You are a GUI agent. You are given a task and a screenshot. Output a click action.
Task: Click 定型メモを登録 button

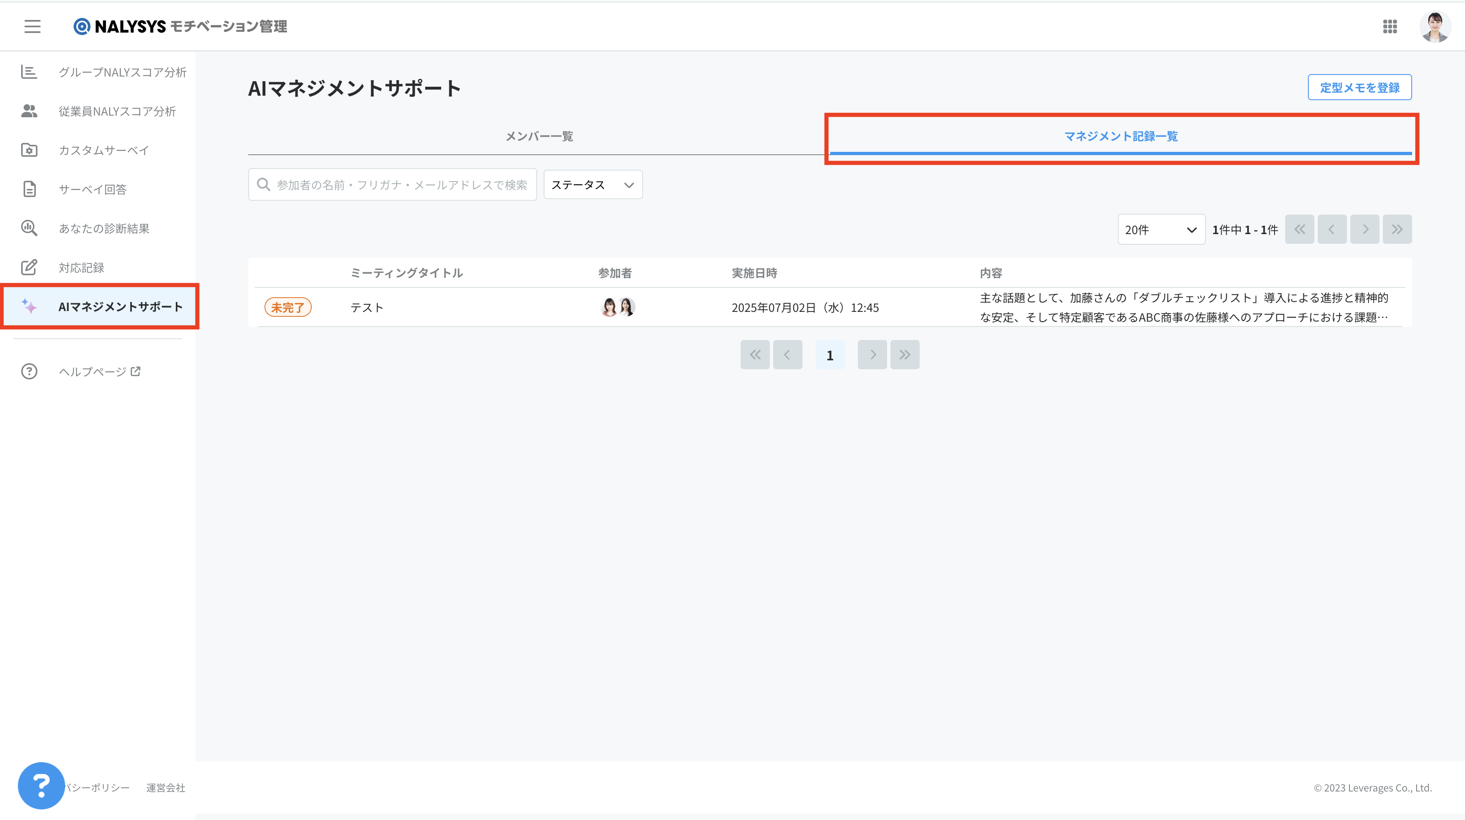pyautogui.click(x=1359, y=87)
